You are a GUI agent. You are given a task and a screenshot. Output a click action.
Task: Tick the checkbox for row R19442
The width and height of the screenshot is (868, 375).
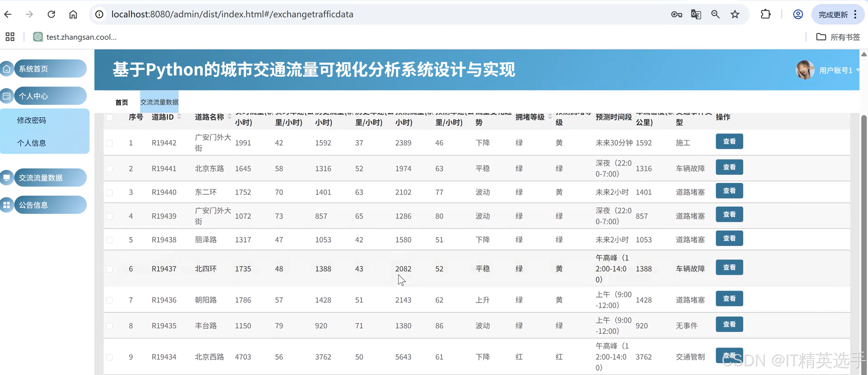[x=110, y=143]
